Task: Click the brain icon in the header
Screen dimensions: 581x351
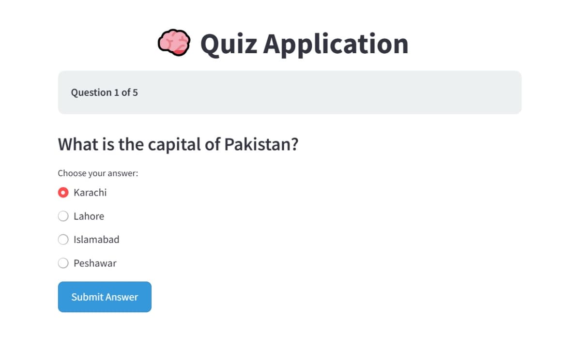Action: point(174,43)
